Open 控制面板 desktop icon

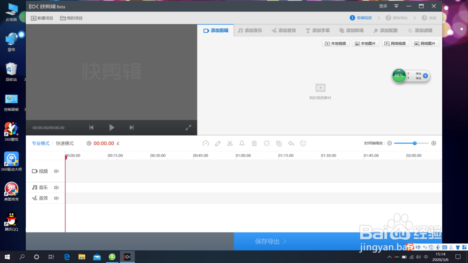coord(11,102)
